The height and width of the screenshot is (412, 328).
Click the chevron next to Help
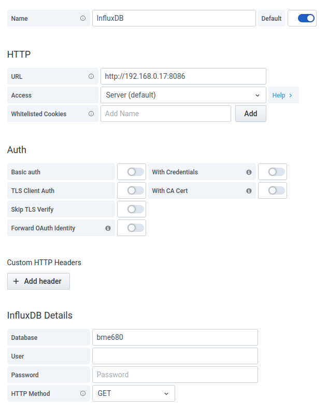click(x=291, y=95)
